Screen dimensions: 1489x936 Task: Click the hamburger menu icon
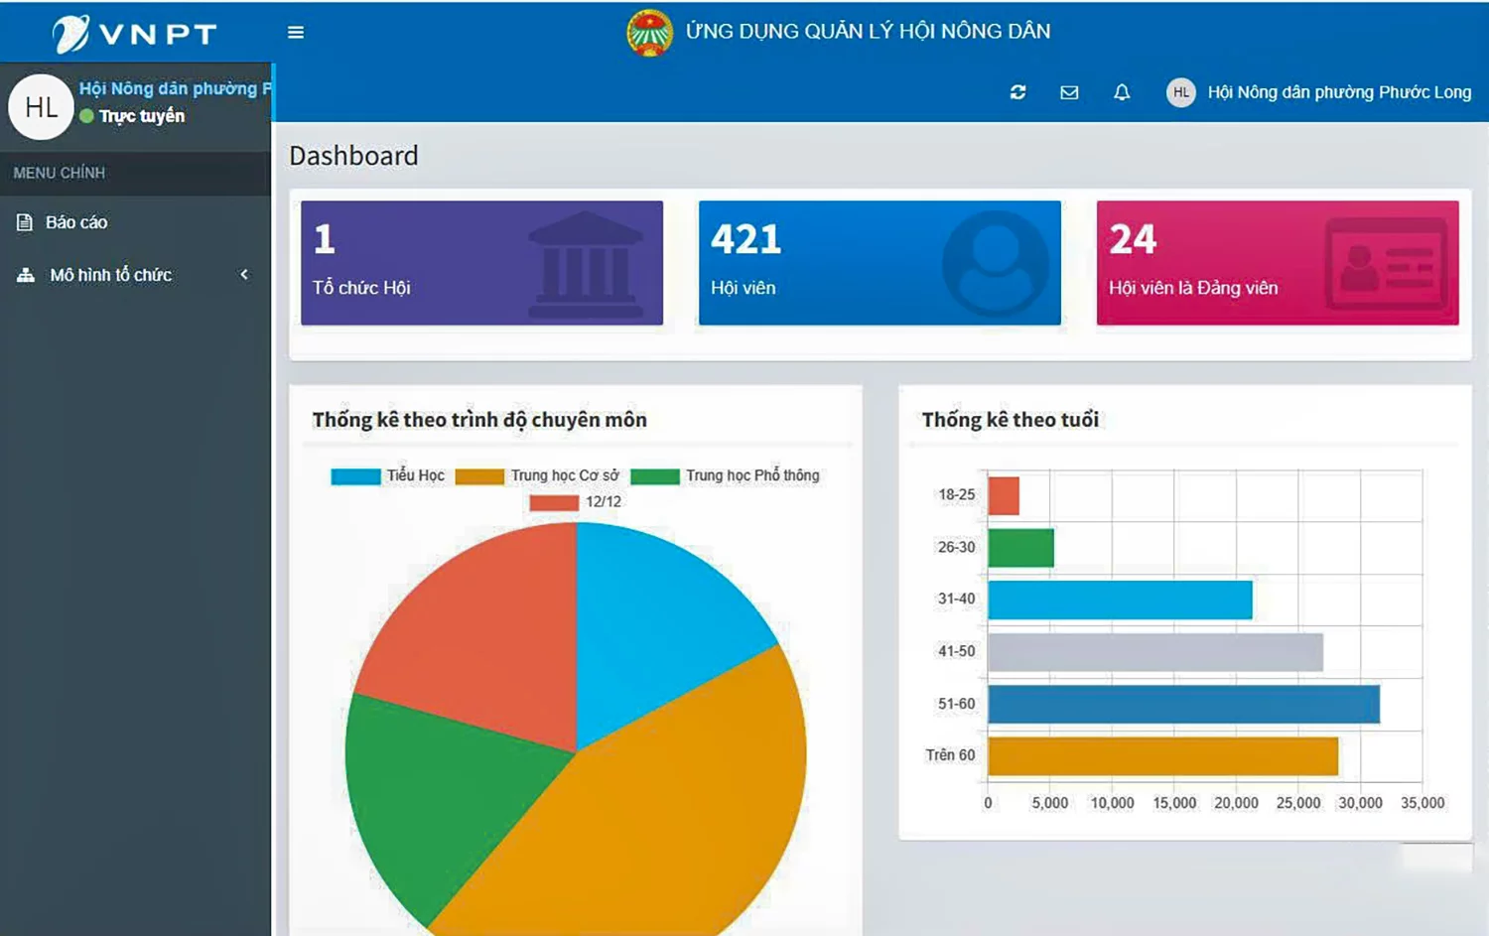point(296,33)
